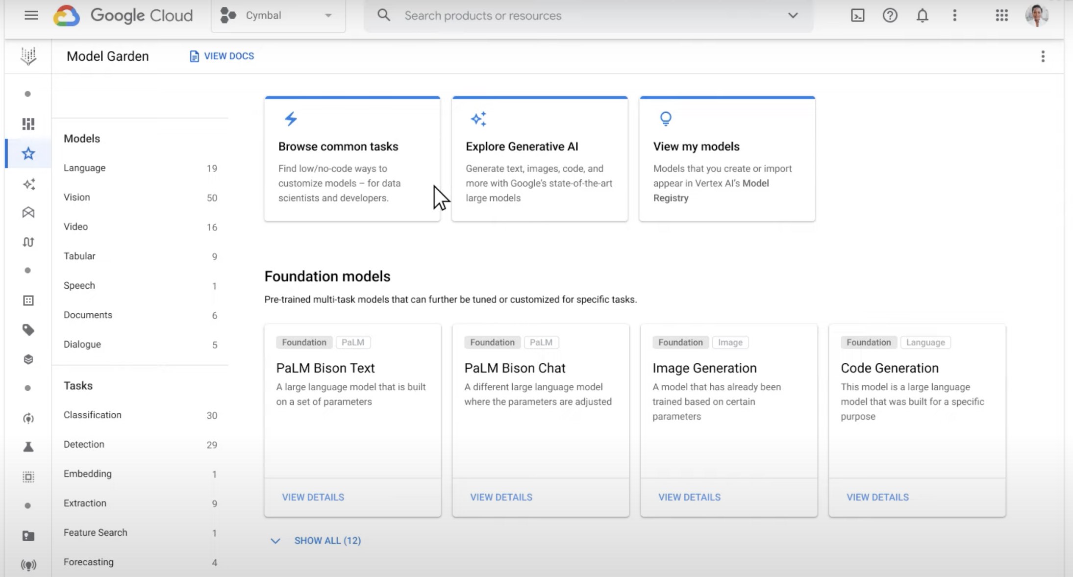Image resolution: width=1073 pixels, height=577 pixels.
Task: Open the Explore Generative AI card
Action: [539, 159]
